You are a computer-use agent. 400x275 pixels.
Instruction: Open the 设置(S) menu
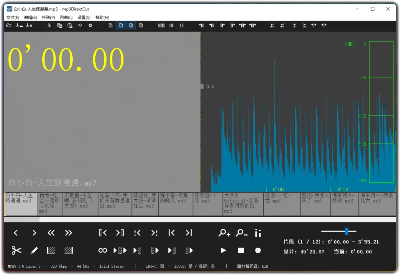click(x=83, y=17)
